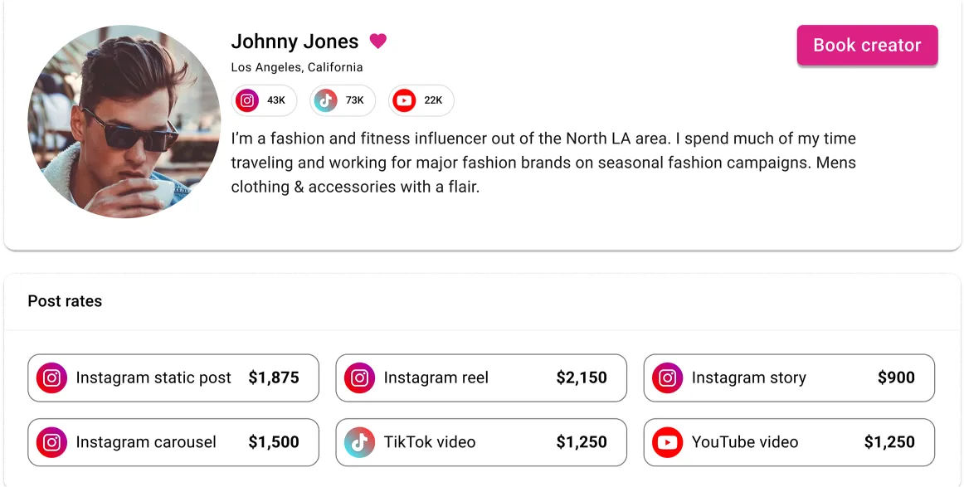Click the Post rates section header

[65, 301]
